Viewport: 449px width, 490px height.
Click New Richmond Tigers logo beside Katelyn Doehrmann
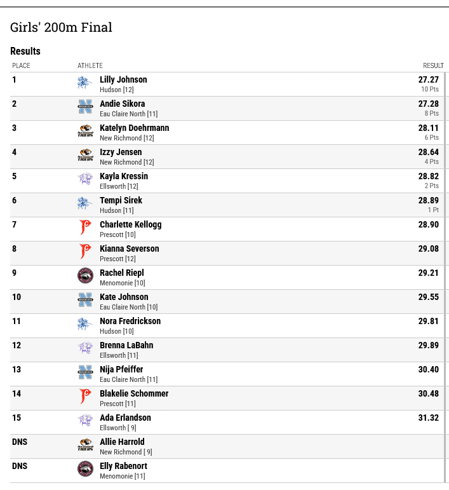(x=85, y=131)
